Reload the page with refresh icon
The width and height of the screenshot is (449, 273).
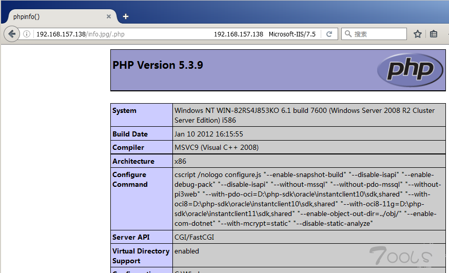tap(329, 34)
